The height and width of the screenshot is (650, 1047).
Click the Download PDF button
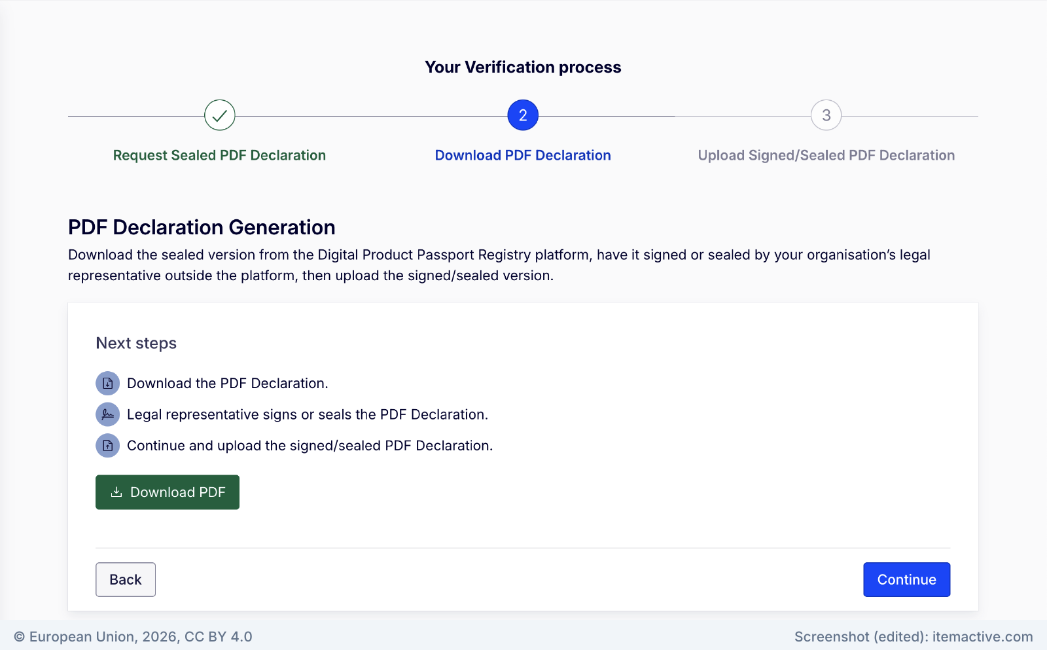[x=168, y=492]
